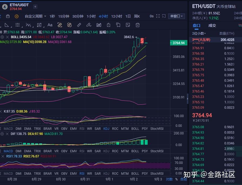
Task: Open MACD DIF indicator settings gear
Action: [2, 134]
